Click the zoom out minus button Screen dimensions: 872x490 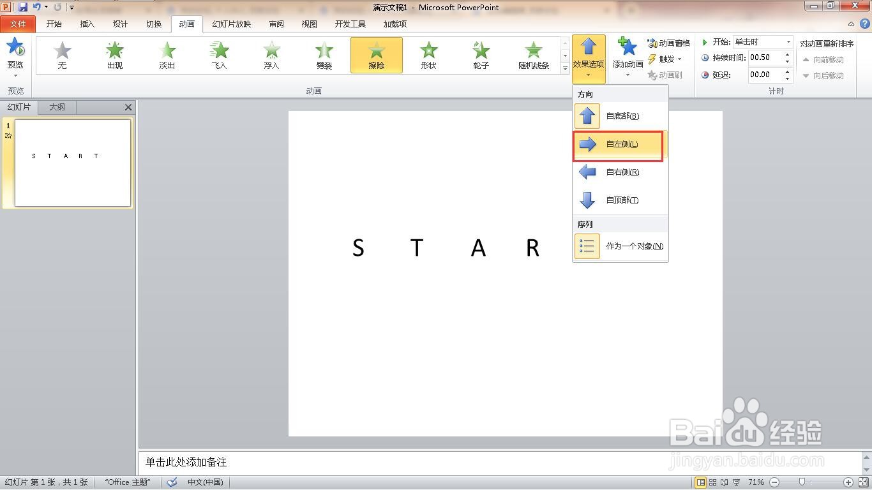click(x=774, y=482)
